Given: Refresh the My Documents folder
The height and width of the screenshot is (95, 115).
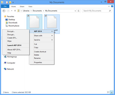Looking at the screenshot, I should click(78, 11).
